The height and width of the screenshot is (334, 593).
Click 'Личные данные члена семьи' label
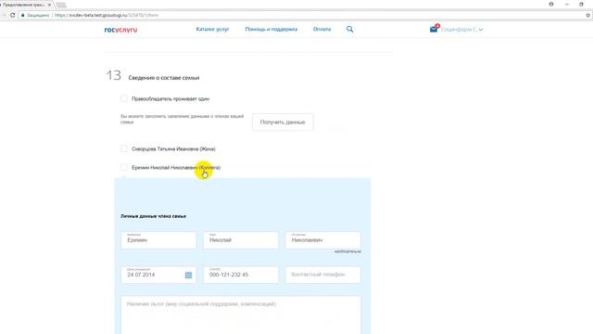(153, 216)
